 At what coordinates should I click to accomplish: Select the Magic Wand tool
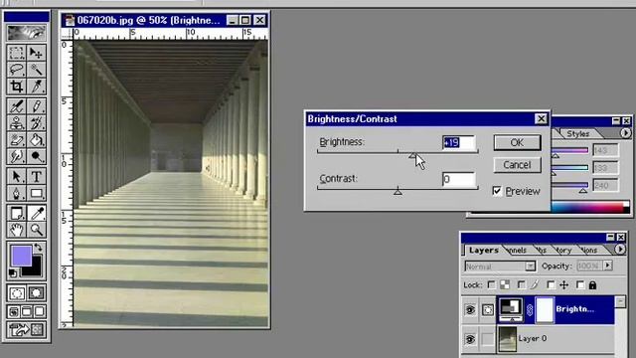click(36, 70)
